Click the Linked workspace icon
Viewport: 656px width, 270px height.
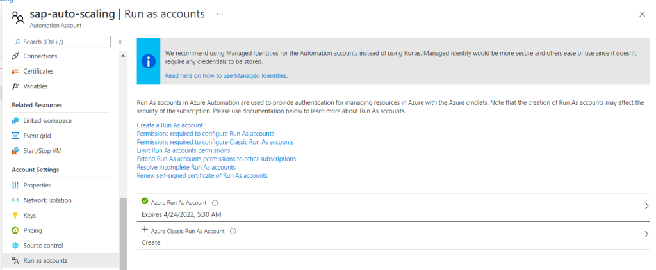[x=15, y=121]
